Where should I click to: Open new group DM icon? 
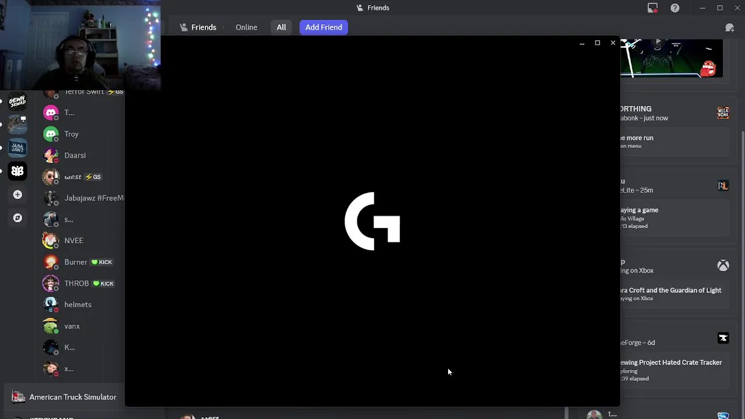(x=729, y=27)
